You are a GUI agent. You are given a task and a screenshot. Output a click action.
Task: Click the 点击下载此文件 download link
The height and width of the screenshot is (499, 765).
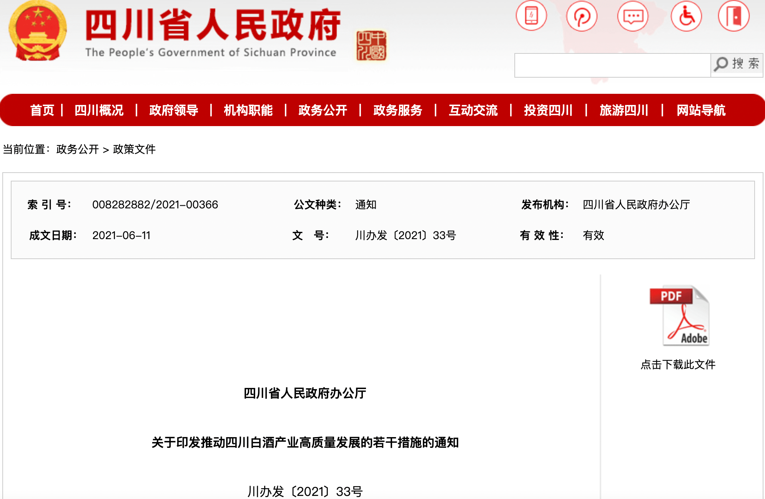click(x=678, y=364)
